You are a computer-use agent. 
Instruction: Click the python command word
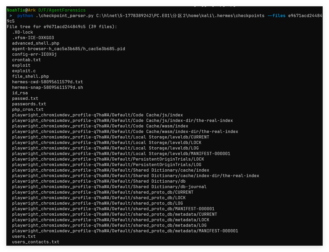point(25,16)
